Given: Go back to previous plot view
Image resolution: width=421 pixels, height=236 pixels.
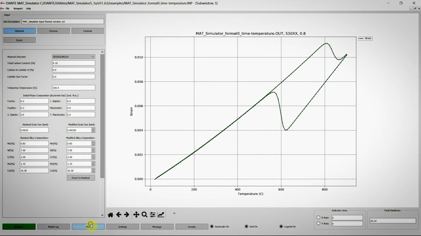Looking at the screenshot, I should point(119,215).
